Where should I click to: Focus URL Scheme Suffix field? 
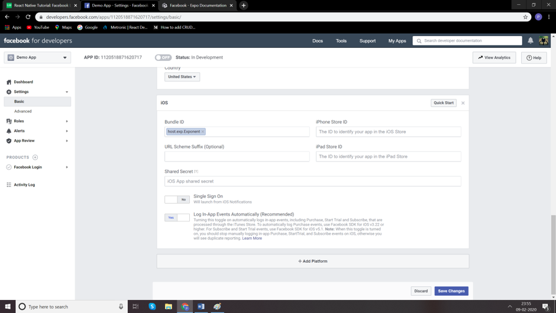pos(237,156)
